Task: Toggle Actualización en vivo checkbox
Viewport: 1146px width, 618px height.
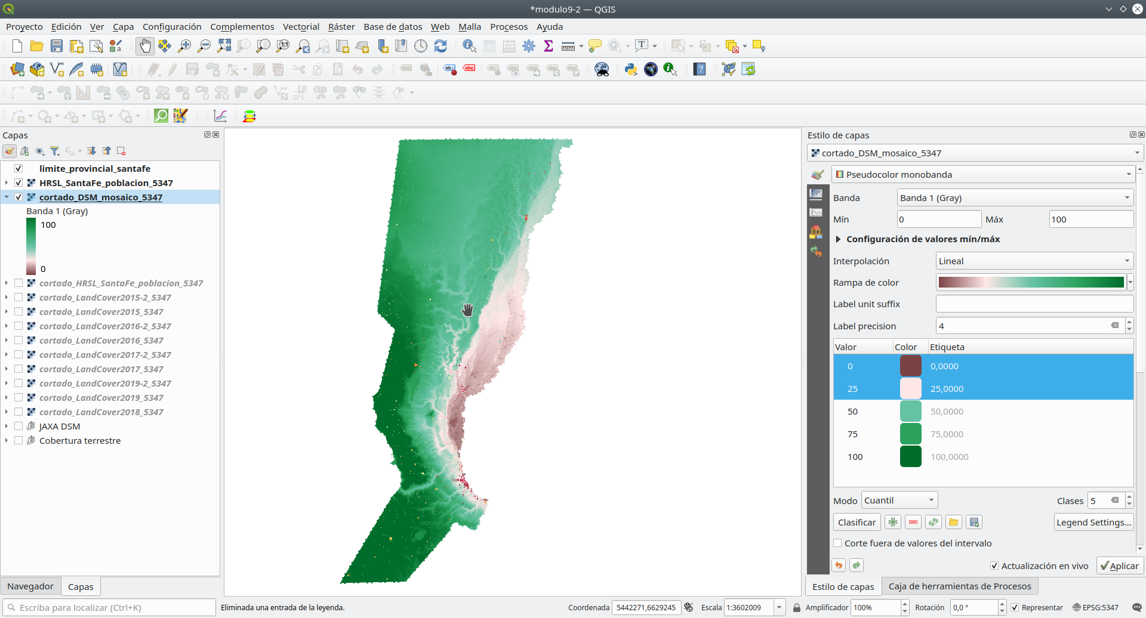Action: tap(994, 566)
